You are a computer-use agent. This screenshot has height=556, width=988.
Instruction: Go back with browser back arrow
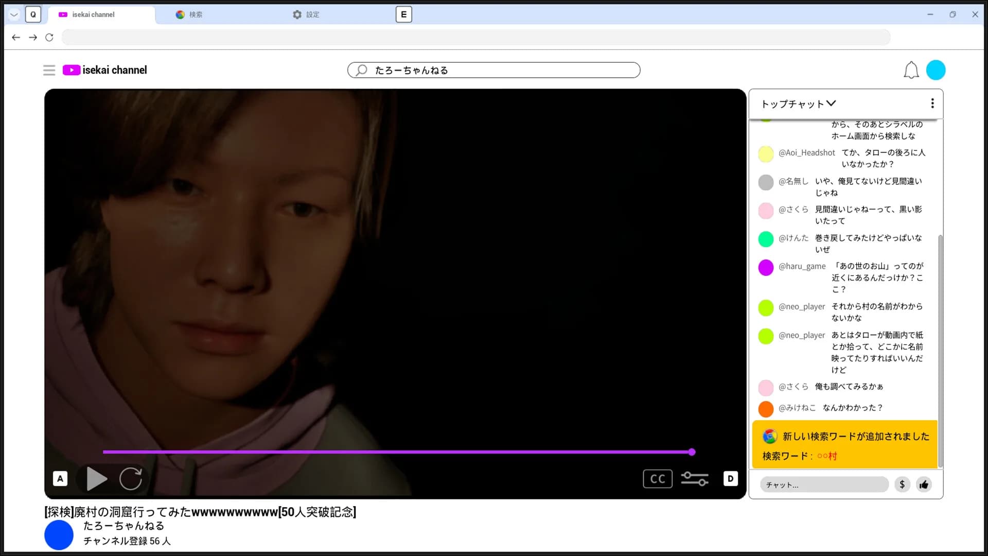pos(16,37)
